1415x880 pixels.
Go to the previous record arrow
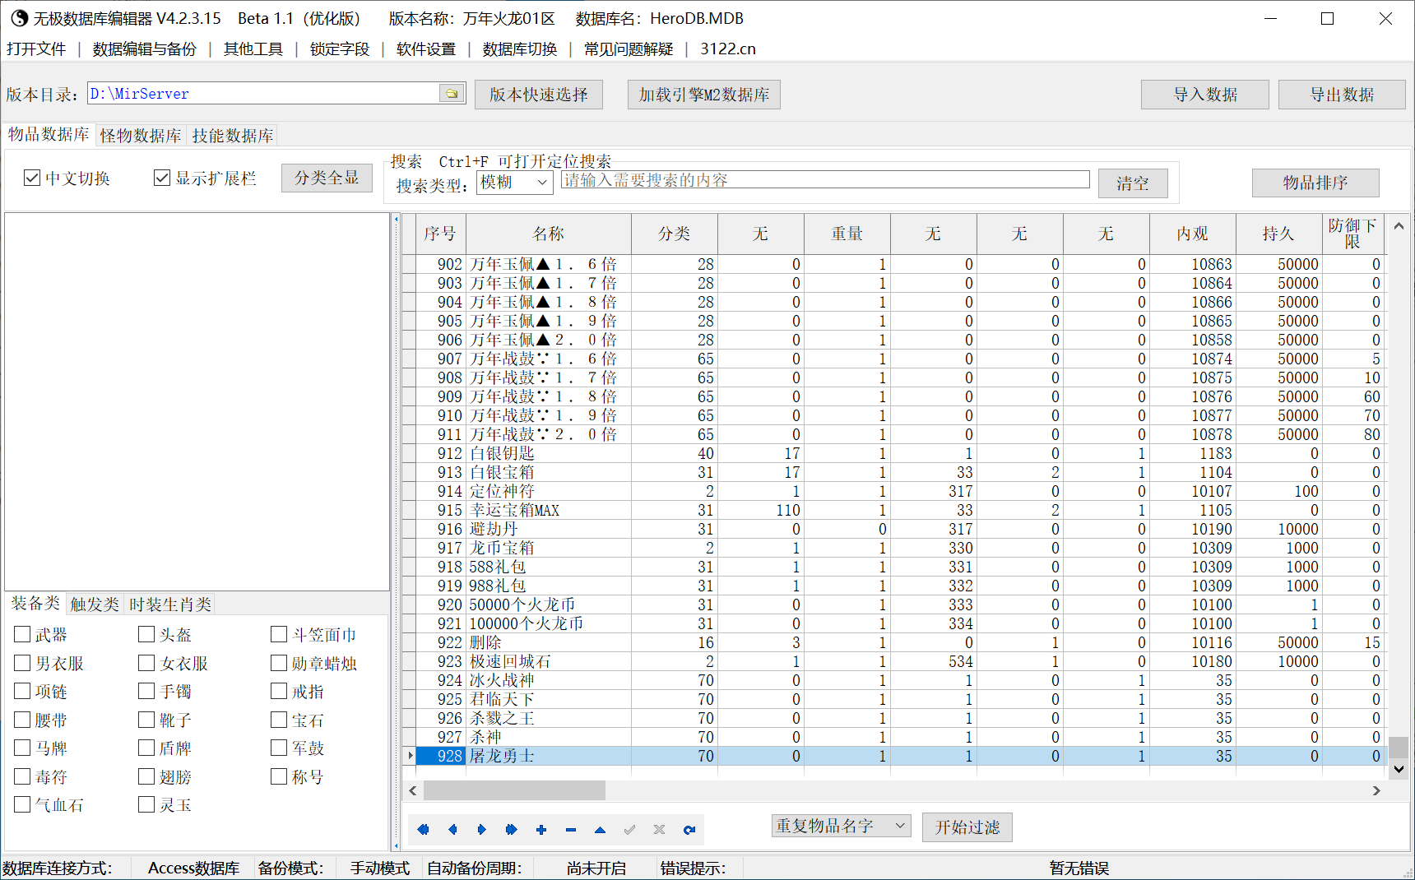452,830
